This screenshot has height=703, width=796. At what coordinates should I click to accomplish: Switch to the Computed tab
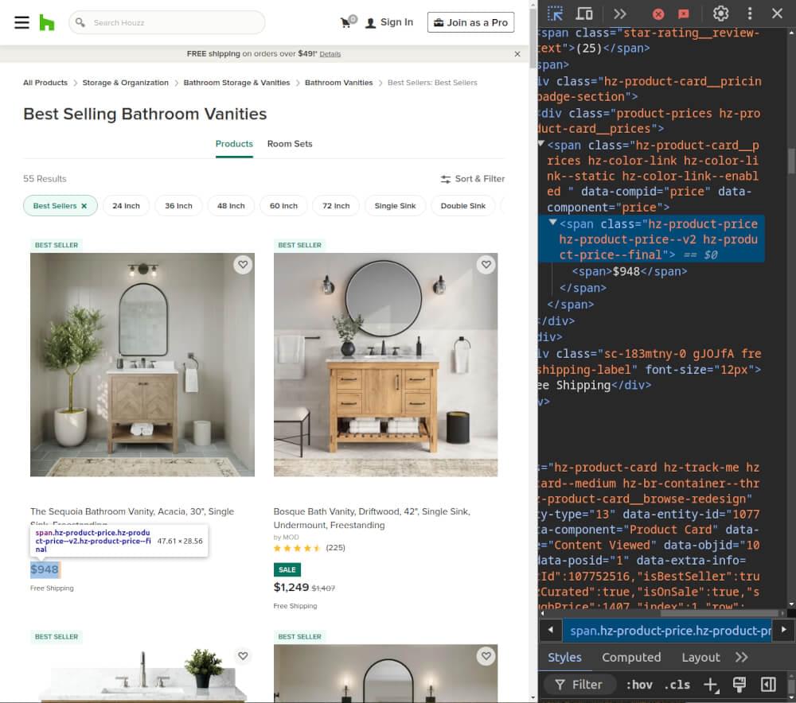(x=631, y=657)
